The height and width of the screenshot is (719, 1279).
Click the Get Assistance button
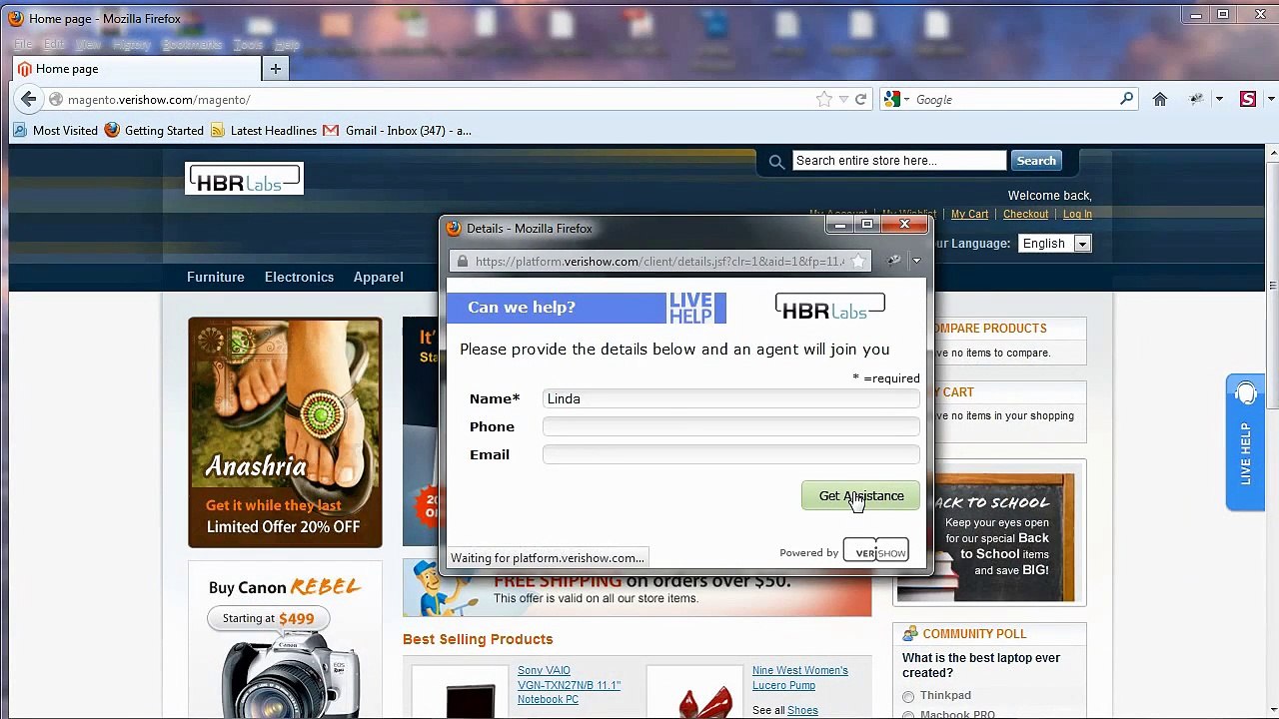[860, 496]
